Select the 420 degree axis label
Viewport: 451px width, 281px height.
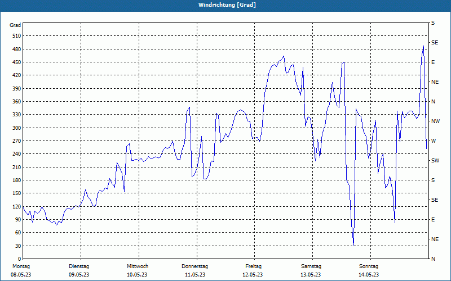coord(17,75)
